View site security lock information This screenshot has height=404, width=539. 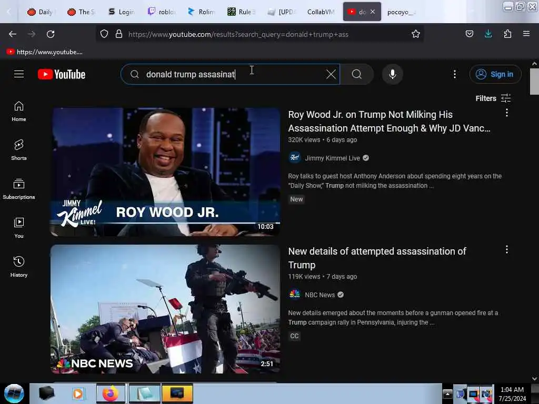(119, 34)
